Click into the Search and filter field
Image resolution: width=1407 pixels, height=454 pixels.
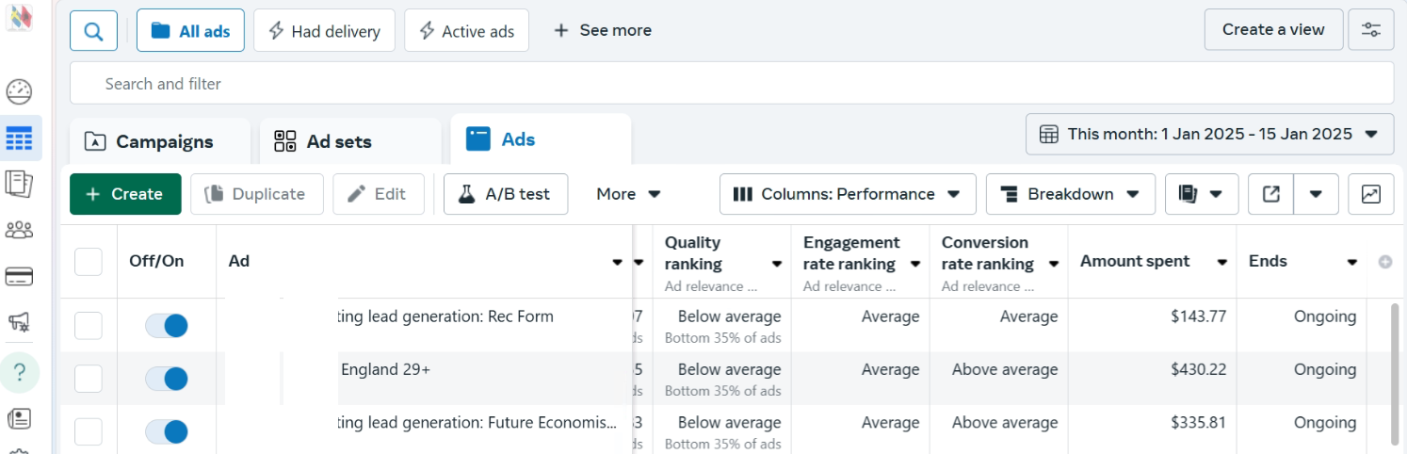pyautogui.click(x=731, y=84)
